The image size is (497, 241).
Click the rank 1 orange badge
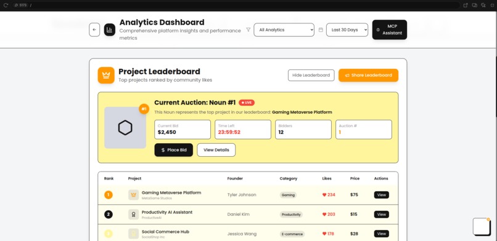pos(109,195)
